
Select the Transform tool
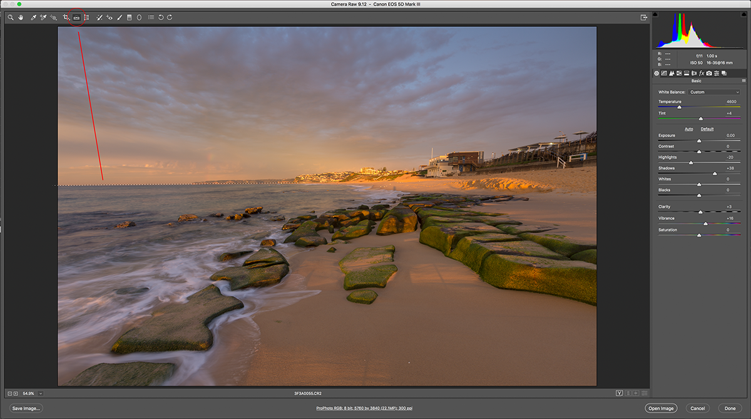coord(86,18)
